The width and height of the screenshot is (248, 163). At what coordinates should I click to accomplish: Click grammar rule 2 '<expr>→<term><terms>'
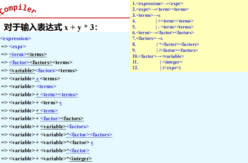[160, 9]
